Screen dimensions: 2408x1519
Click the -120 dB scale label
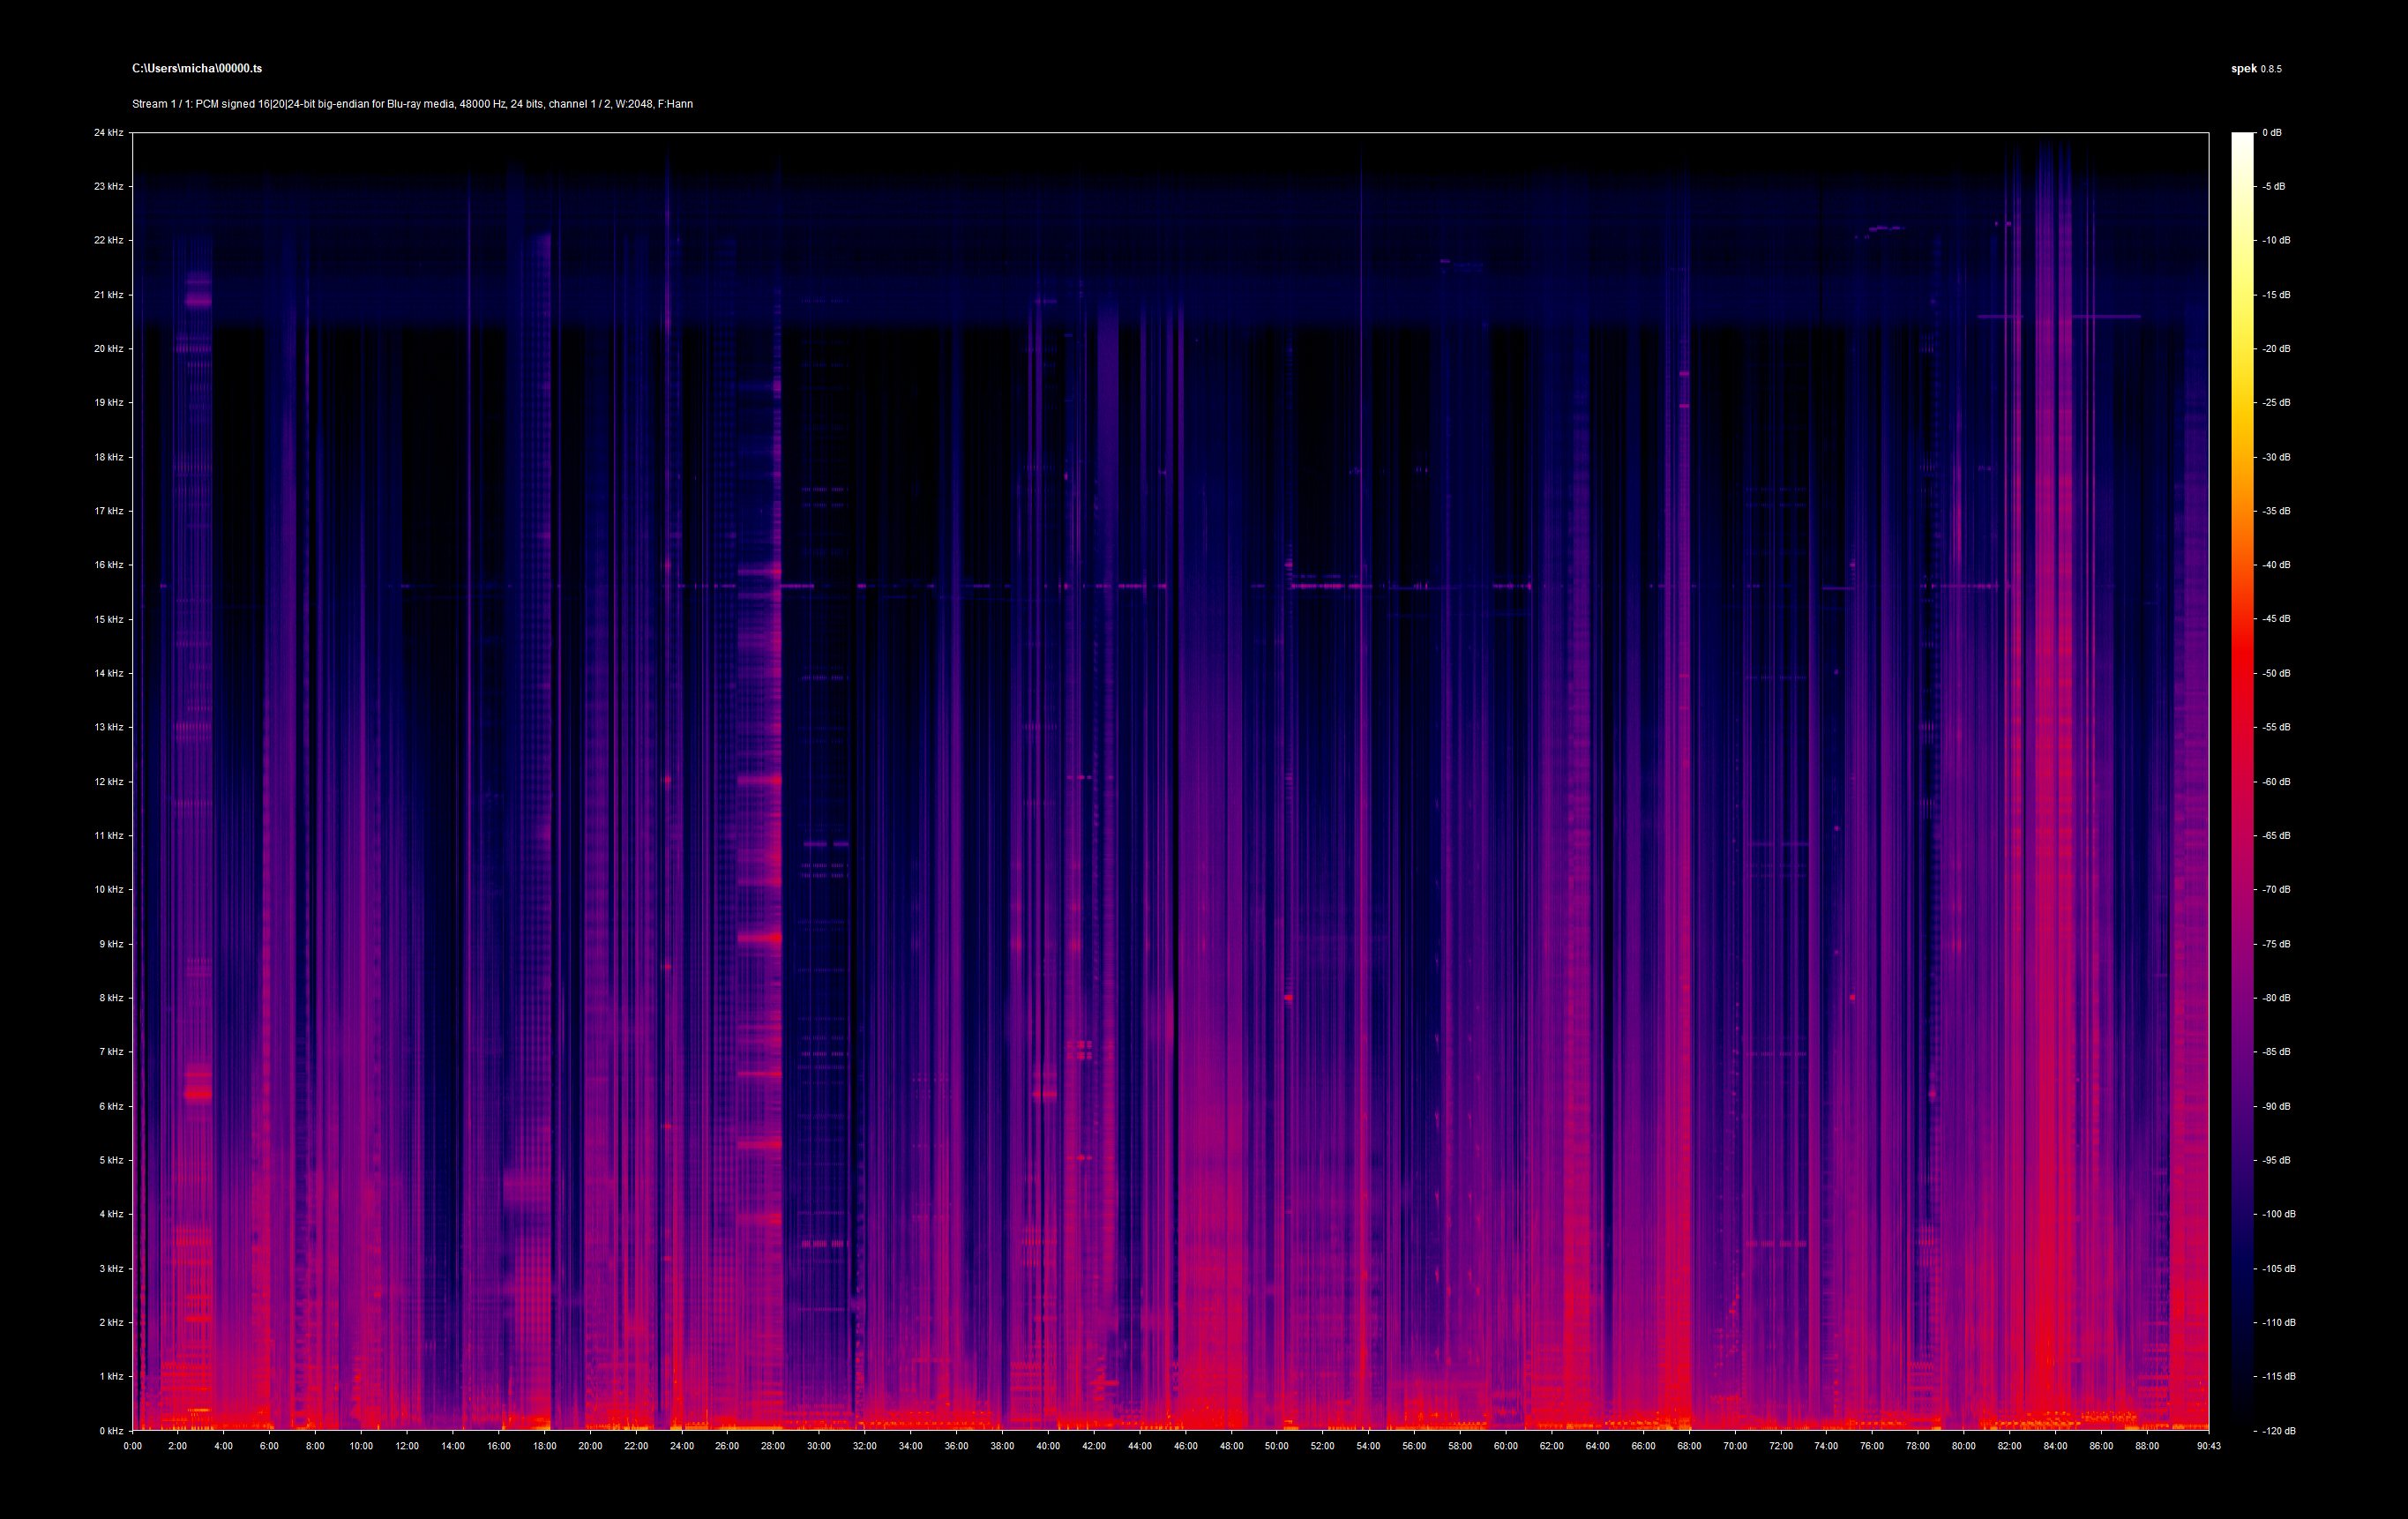coord(2278,1431)
